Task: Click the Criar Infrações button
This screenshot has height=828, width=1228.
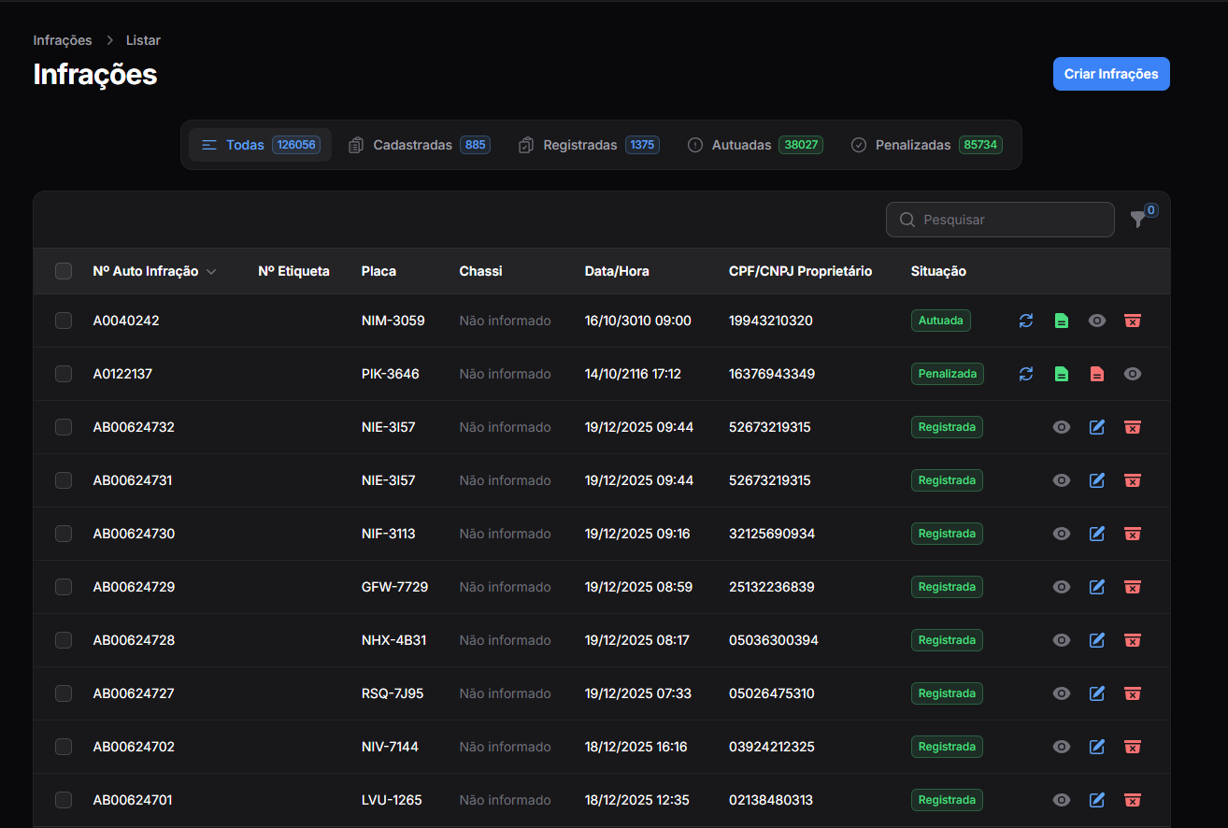Action: 1111,74
